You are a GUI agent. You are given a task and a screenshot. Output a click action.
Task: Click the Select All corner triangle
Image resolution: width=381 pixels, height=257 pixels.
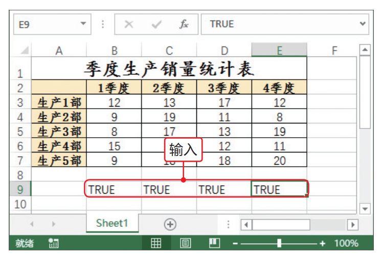coord(25,50)
